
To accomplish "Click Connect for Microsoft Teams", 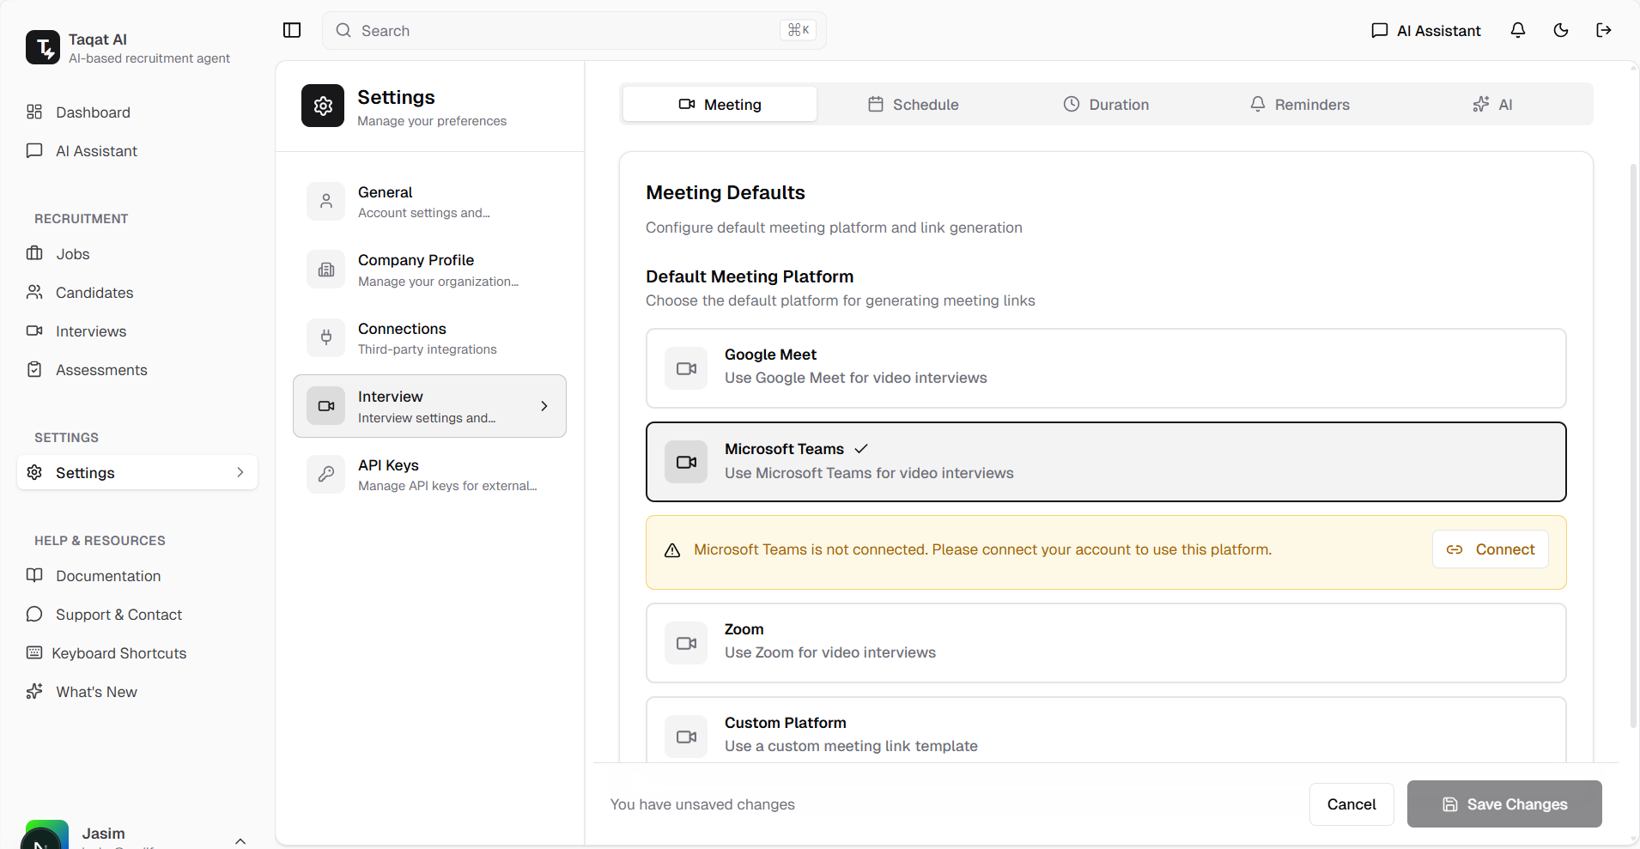I will (1490, 549).
